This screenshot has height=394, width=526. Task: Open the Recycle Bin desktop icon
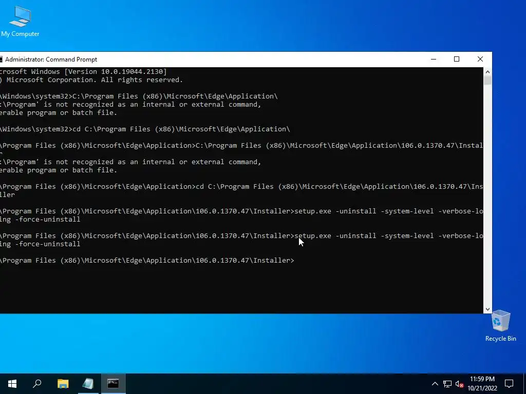click(x=500, y=326)
